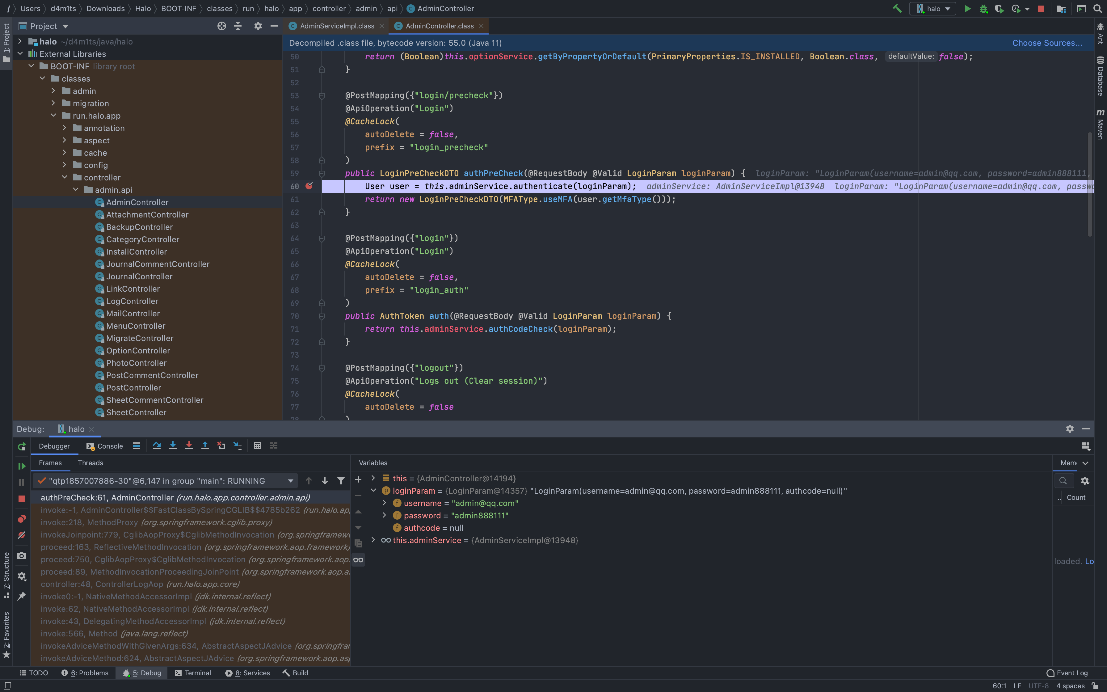This screenshot has height=692, width=1107.
Task: Collapse the loginParam variable node
Action: tap(373, 491)
